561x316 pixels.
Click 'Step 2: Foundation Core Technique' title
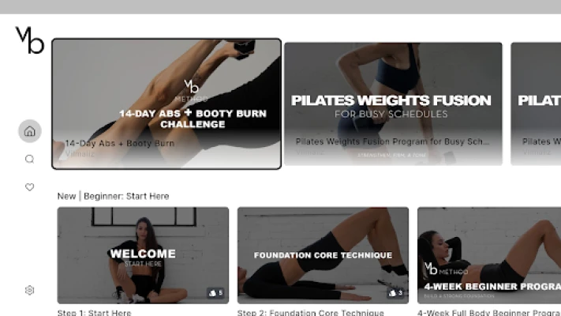click(x=311, y=312)
